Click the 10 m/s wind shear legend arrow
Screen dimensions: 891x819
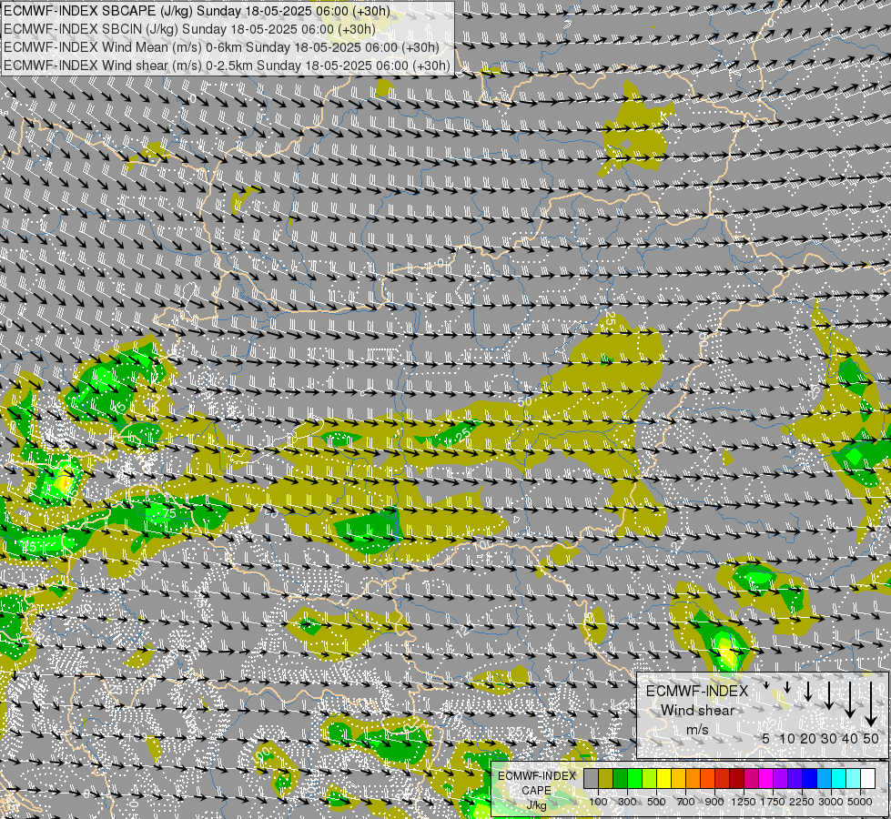787,687
